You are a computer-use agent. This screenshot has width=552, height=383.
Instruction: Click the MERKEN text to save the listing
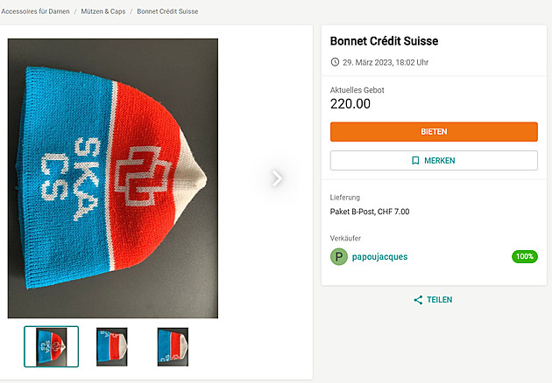click(x=439, y=161)
